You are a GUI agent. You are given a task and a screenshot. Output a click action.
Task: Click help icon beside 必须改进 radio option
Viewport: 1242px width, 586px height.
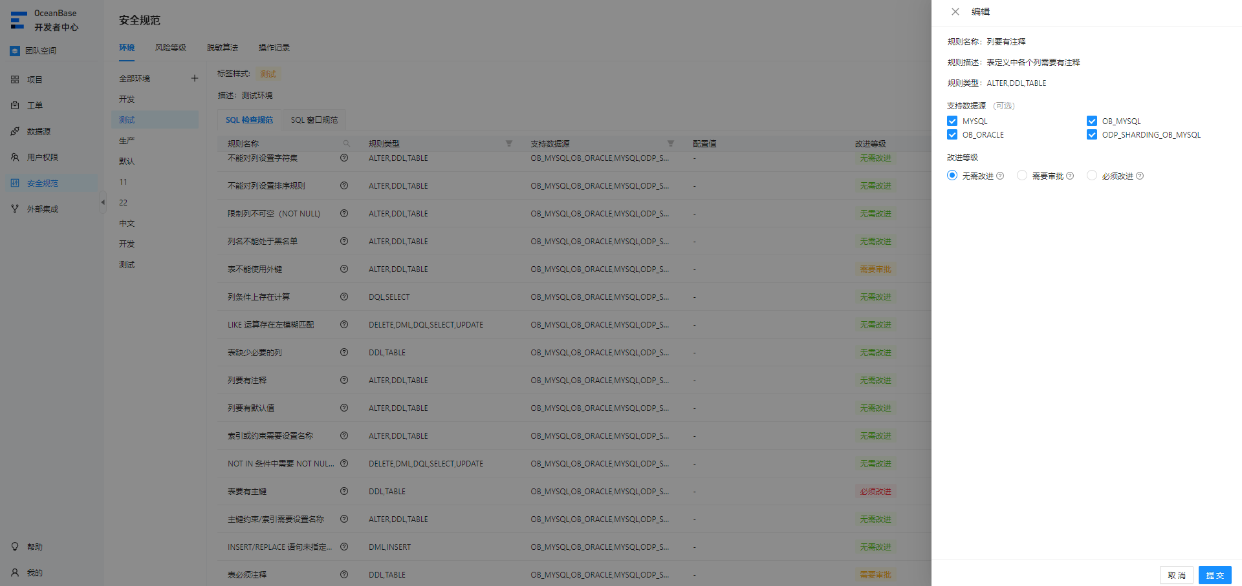(1140, 176)
